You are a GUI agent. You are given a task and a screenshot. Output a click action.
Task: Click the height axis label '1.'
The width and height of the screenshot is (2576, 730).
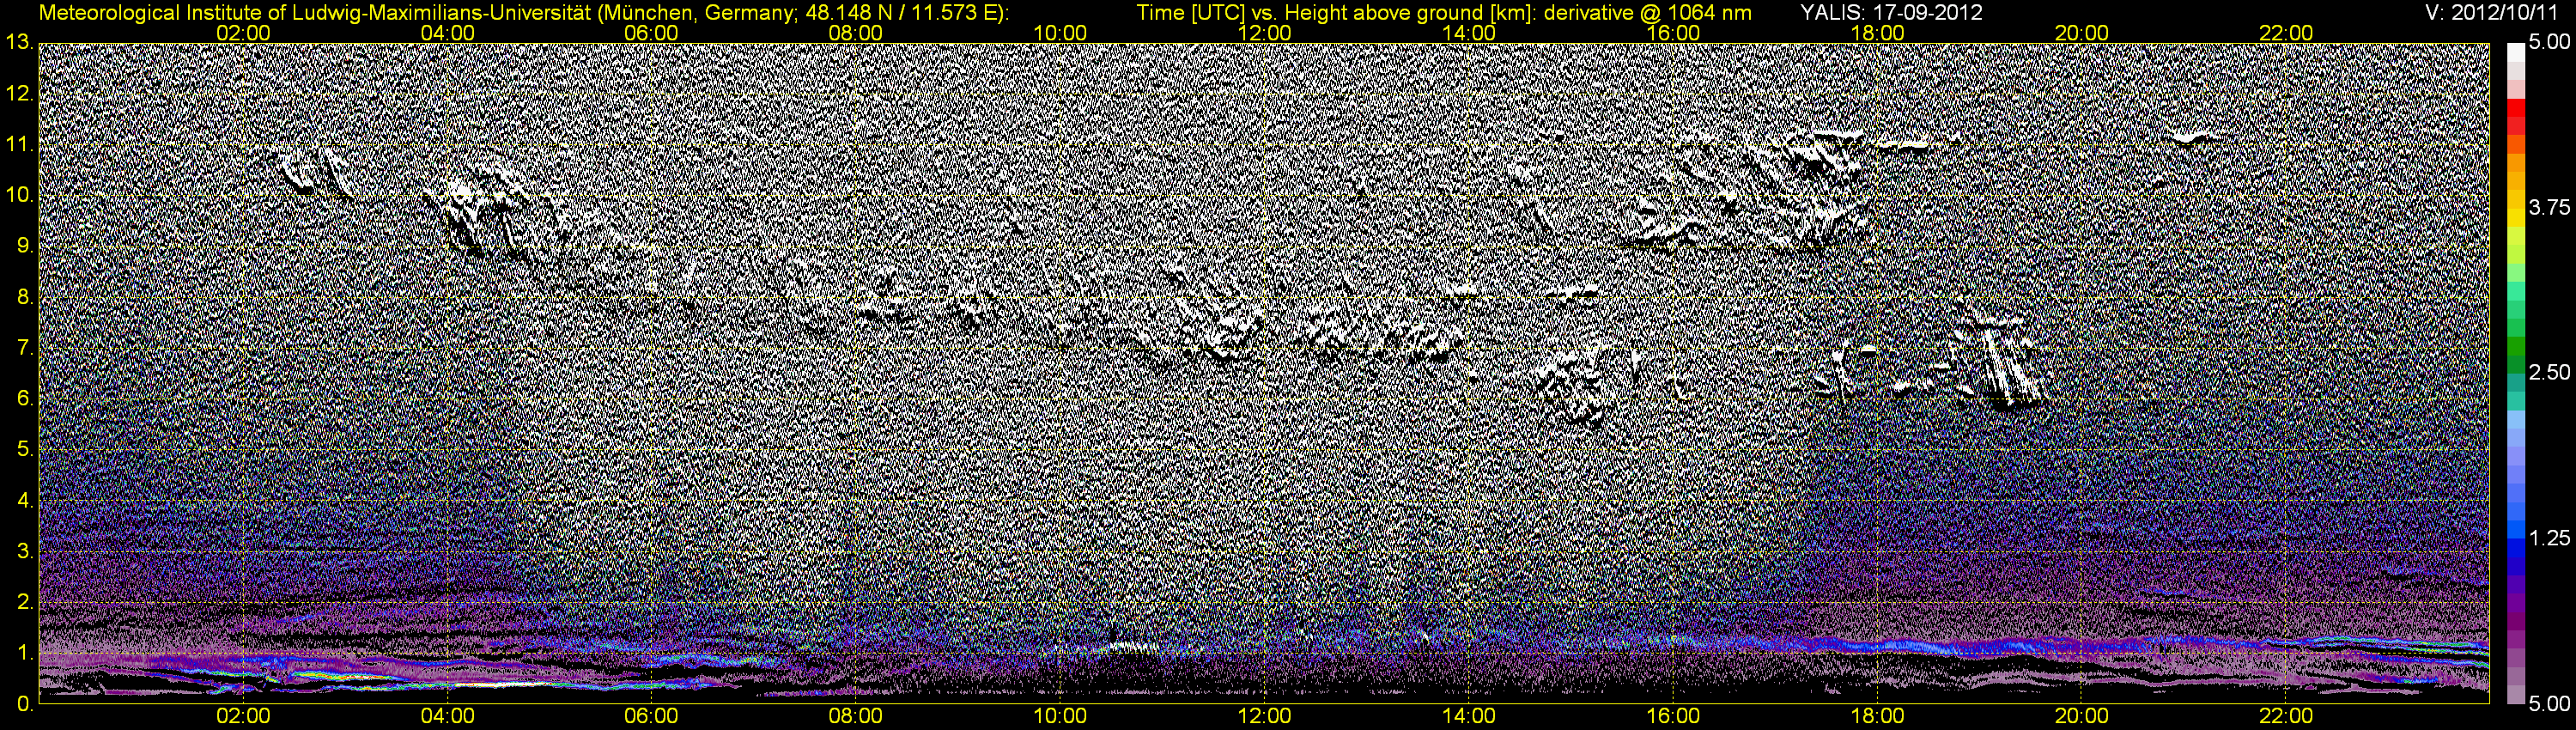pyautogui.click(x=25, y=654)
